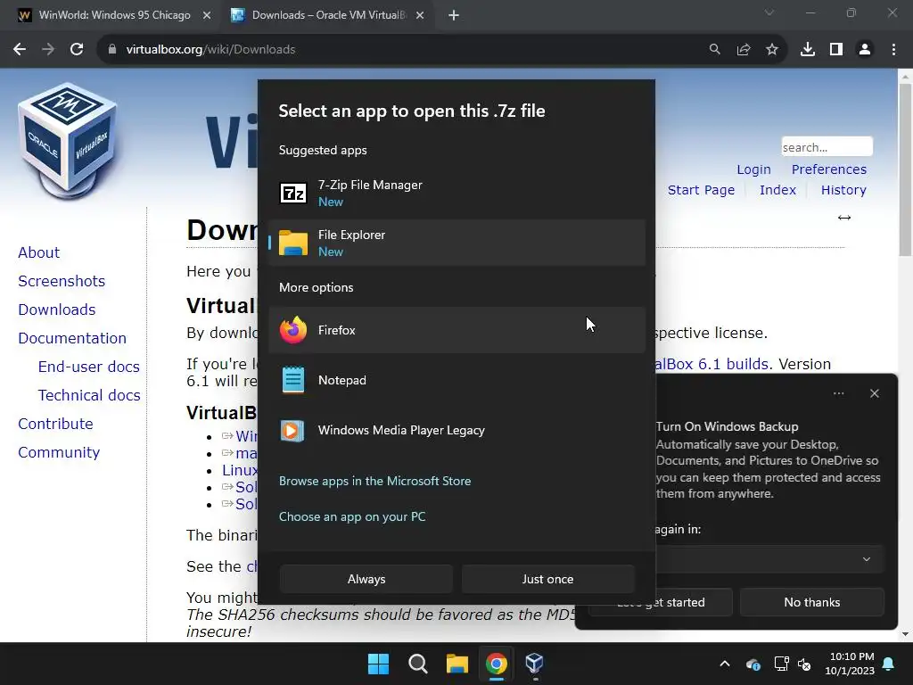Click the page vertical scrollbar thumb

coord(905,169)
